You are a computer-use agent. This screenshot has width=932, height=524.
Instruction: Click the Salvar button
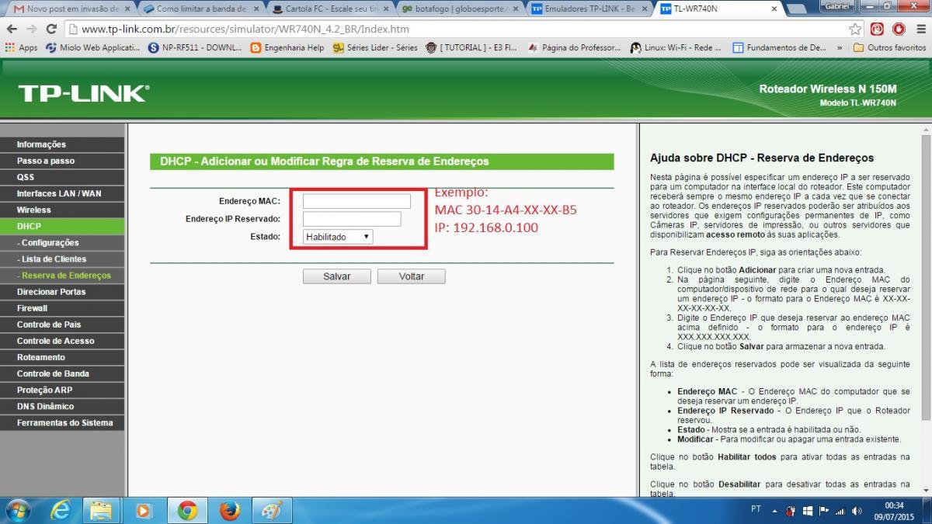(x=337, y=276)
